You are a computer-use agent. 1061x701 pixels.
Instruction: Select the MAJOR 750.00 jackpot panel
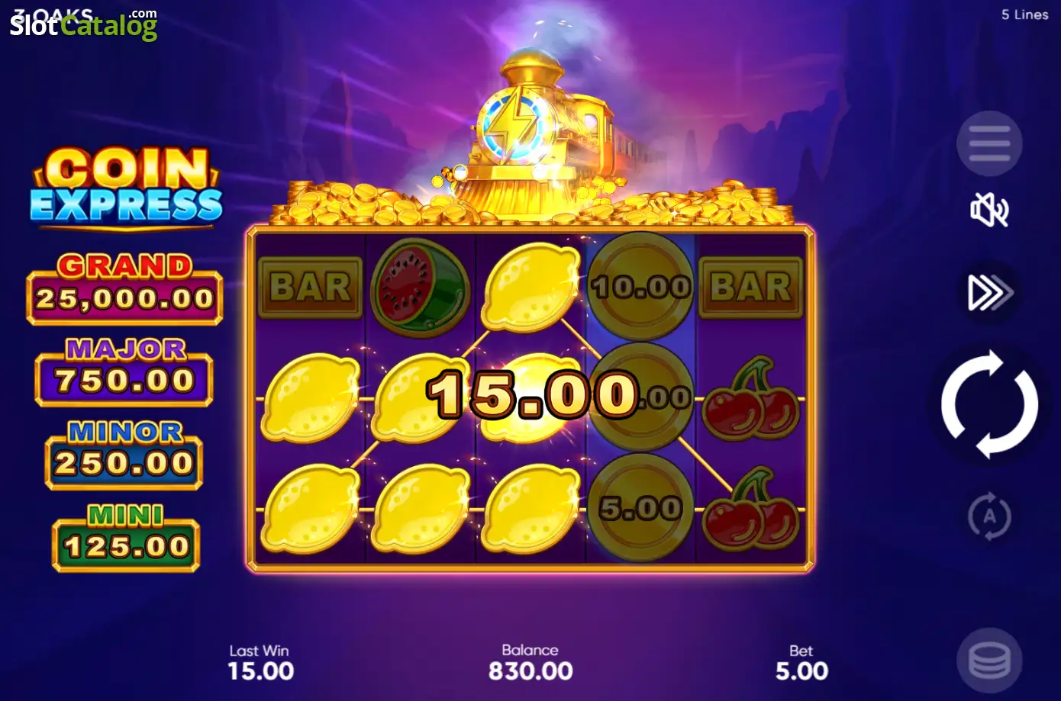click(x=124, y=371)
